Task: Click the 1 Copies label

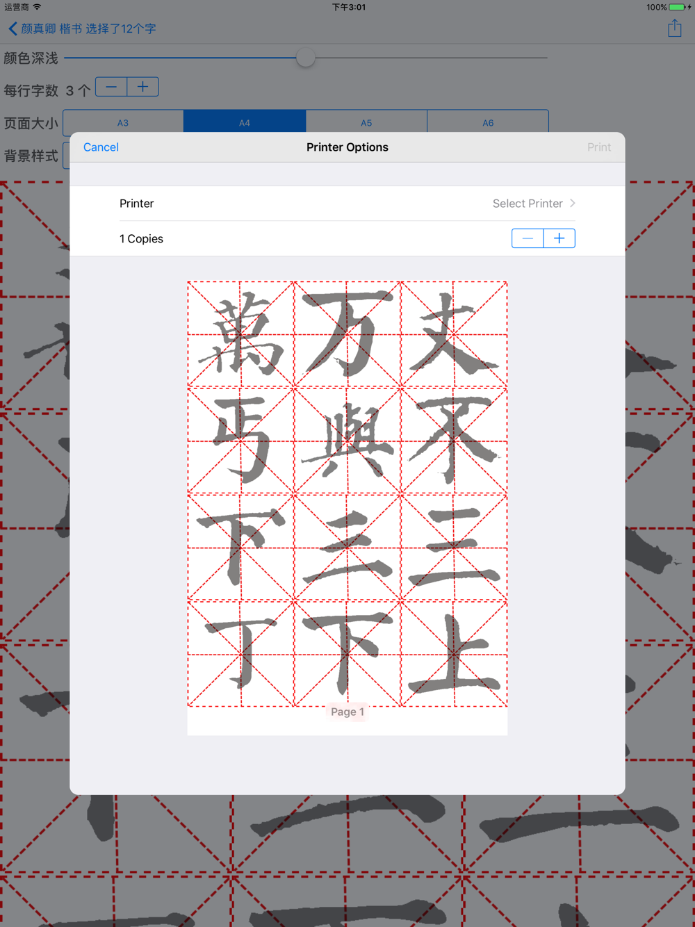Action: pos(141,238)
